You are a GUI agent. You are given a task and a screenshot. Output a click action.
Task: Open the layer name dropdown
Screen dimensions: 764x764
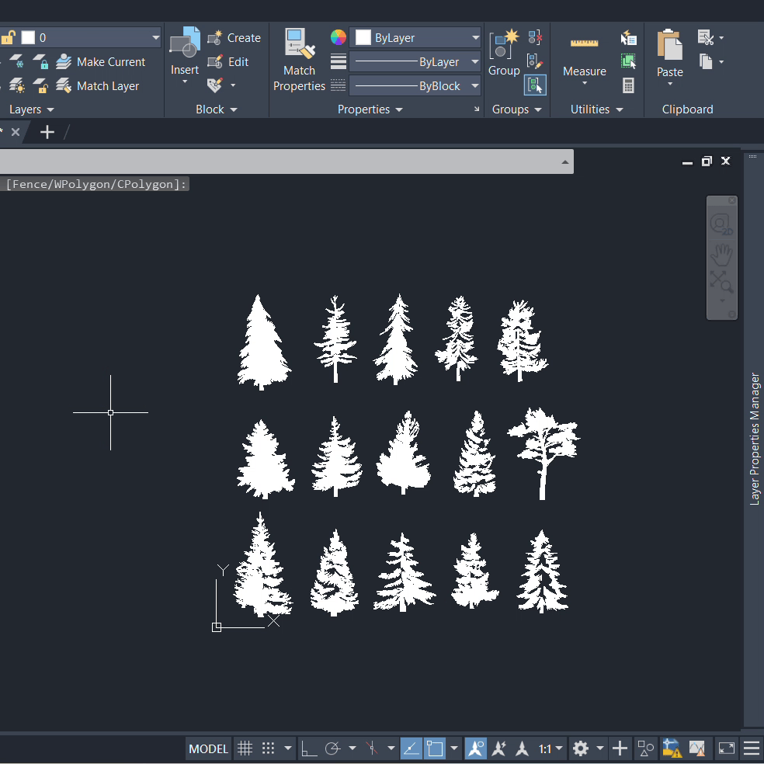tap(155, 37)
